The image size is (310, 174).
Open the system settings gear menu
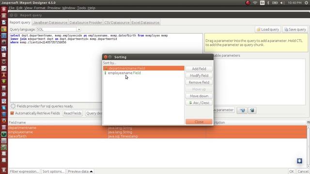click(306, 3)
